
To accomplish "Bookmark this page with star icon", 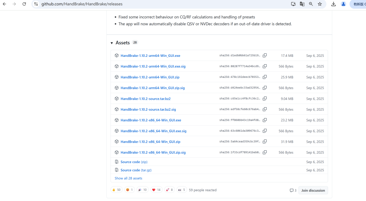I will [320, 4].
